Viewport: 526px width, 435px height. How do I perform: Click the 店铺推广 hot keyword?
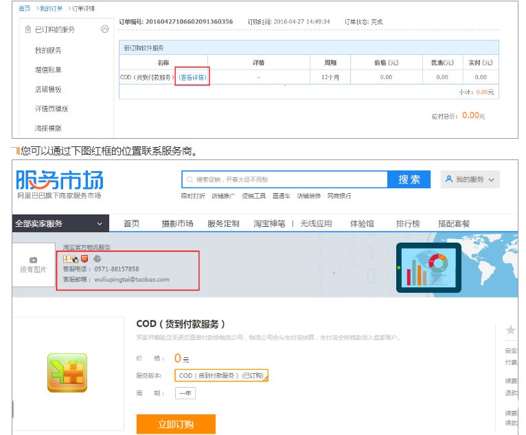pyautogui.click(x=223, y=196)
